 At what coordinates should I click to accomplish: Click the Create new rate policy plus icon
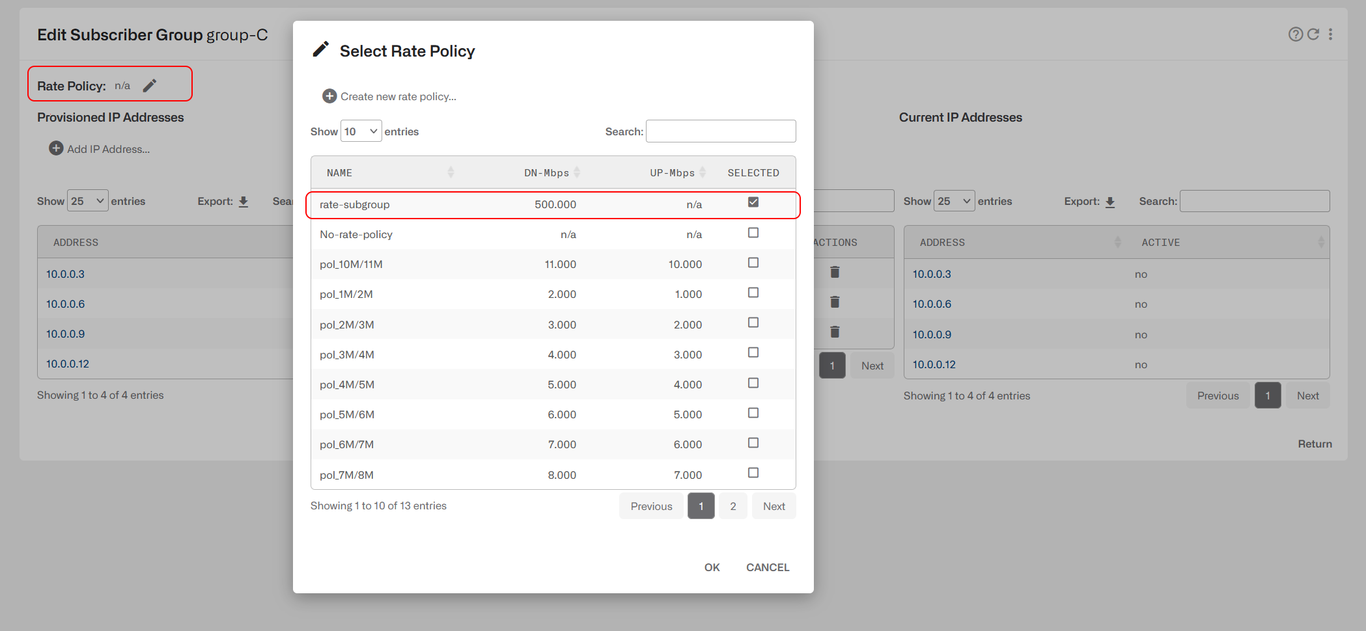[329, 96]
